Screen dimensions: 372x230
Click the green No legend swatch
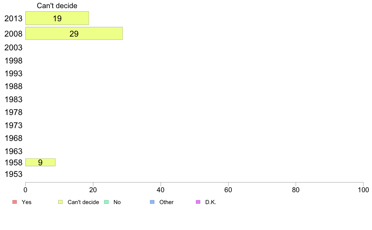(x=106, y=202)
